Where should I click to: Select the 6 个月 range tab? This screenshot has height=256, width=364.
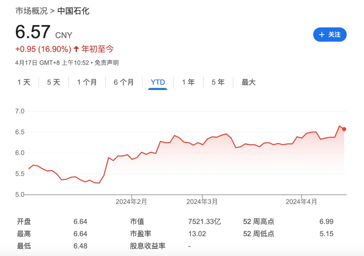[124, 82]
